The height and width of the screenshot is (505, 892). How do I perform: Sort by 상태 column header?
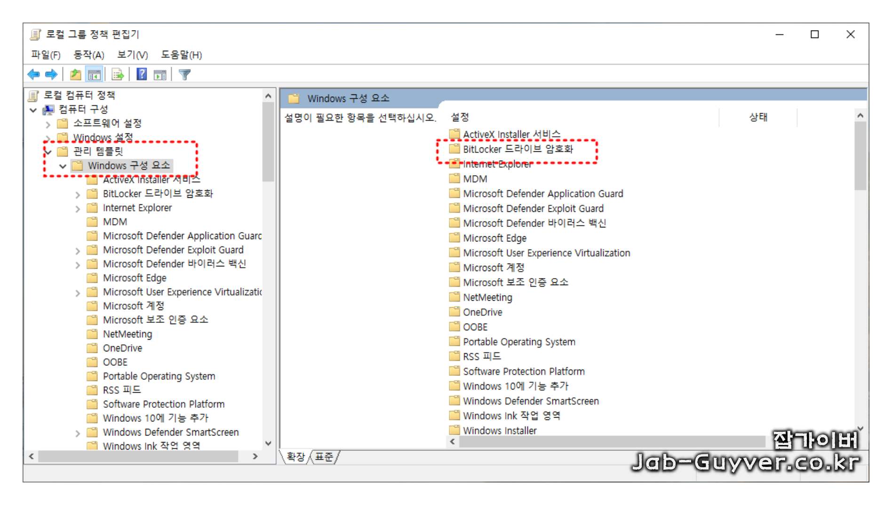click(758, 117)
